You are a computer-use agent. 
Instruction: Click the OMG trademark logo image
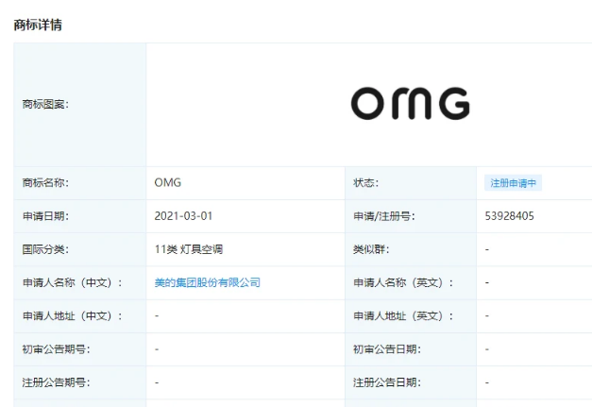(411, 104)
